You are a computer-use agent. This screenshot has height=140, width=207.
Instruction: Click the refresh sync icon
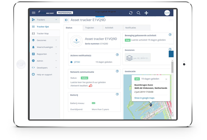pyautogui.click(x=131, y=13)
